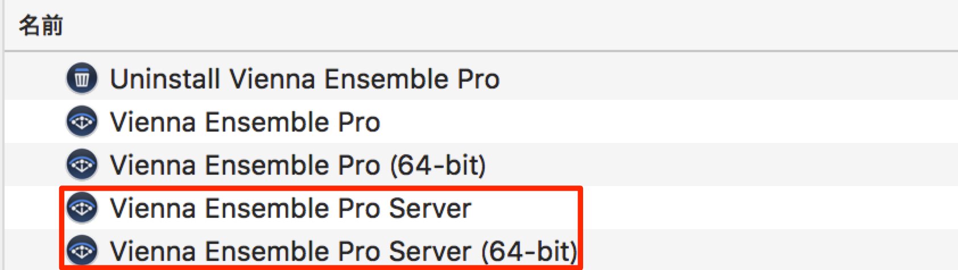
Task: Select the Uninstall Vienna Ensemble Pro file name
Action: 305,79
